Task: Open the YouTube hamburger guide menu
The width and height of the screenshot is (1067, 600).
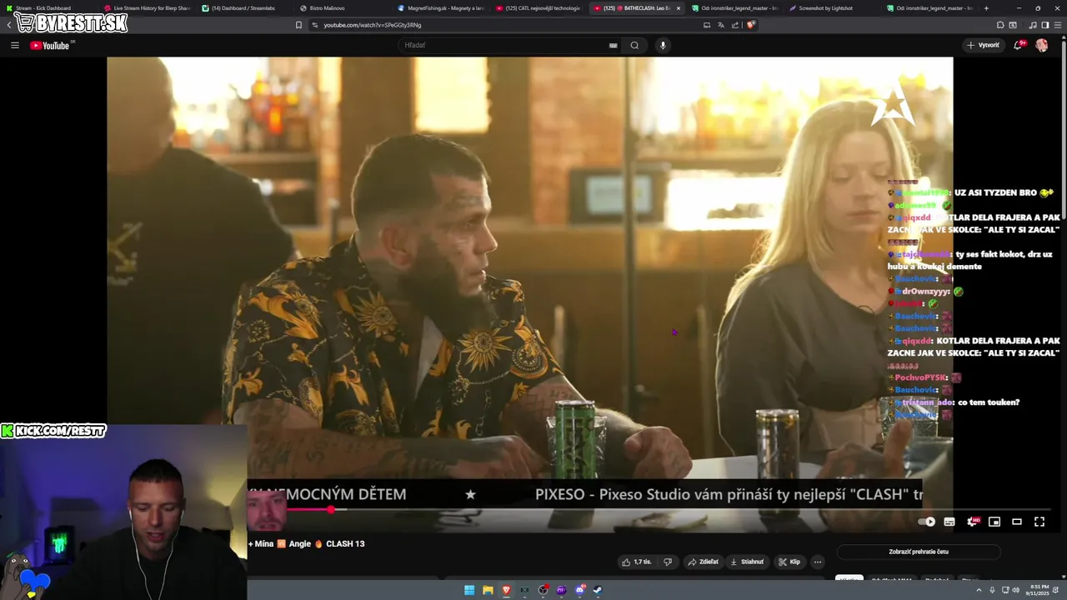Action: click(15, 45)
